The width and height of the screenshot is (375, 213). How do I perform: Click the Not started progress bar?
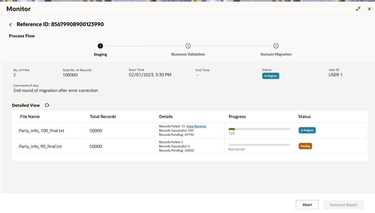click(x=259, y=145)
